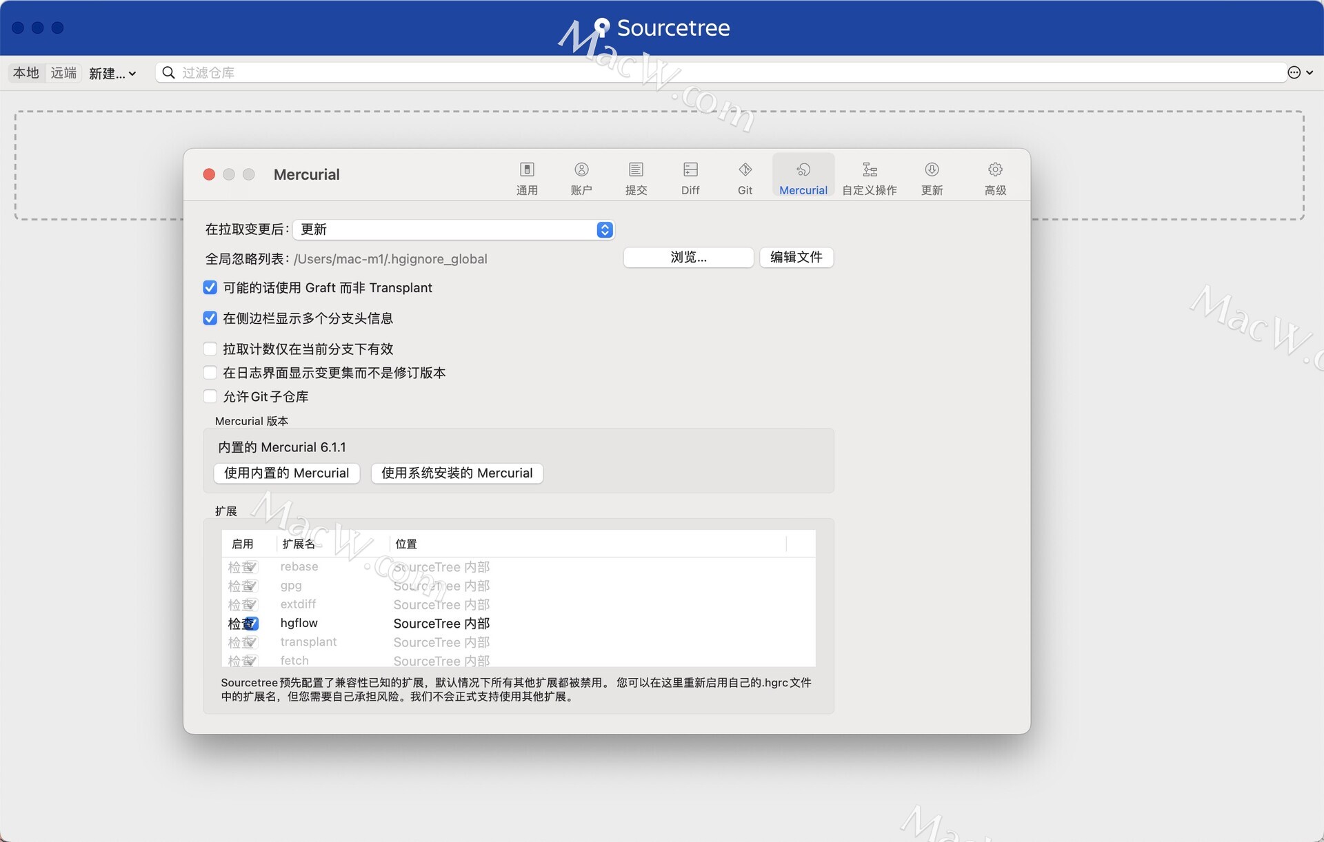Screen dimensions: 1324x842
Task: Enable 允许 Git 子仓库 checkbox
Action: [x=210, y=396]
